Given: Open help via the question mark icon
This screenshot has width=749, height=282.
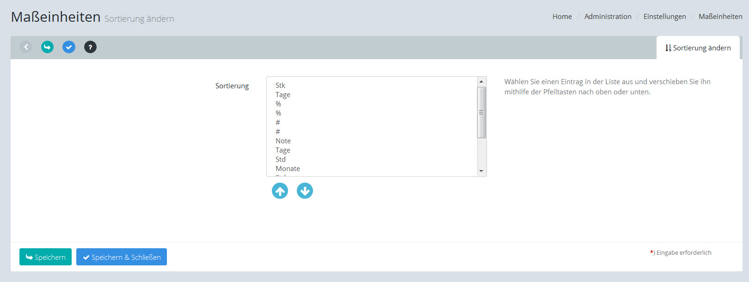Looking at the screenshot, I should coord(90,47).
